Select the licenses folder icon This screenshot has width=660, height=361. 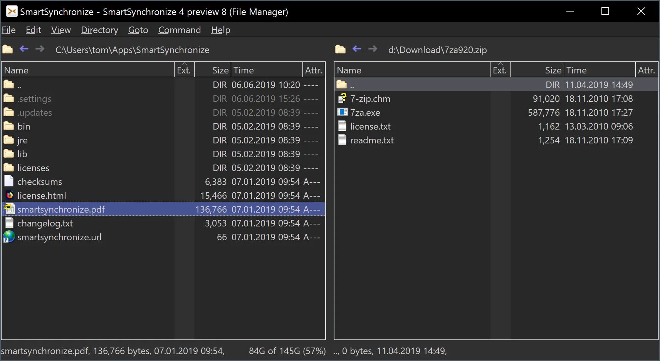coord(9,168)
